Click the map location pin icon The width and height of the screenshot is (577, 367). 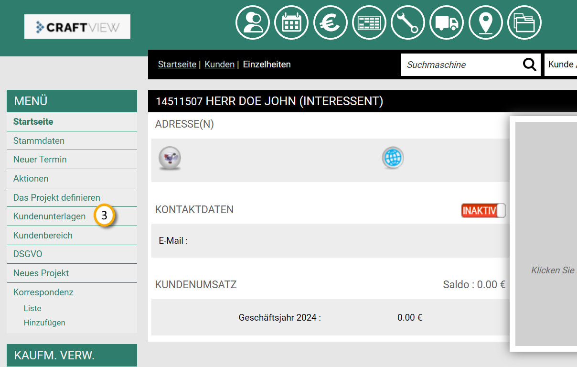pos(486,22)
